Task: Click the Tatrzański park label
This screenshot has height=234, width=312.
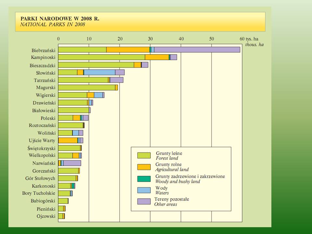Action: pos(45,80)
